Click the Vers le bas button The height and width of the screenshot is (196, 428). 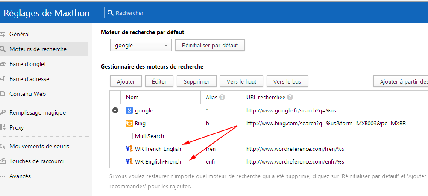pos(287,81)
